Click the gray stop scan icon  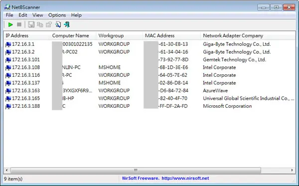pos(19,24)
